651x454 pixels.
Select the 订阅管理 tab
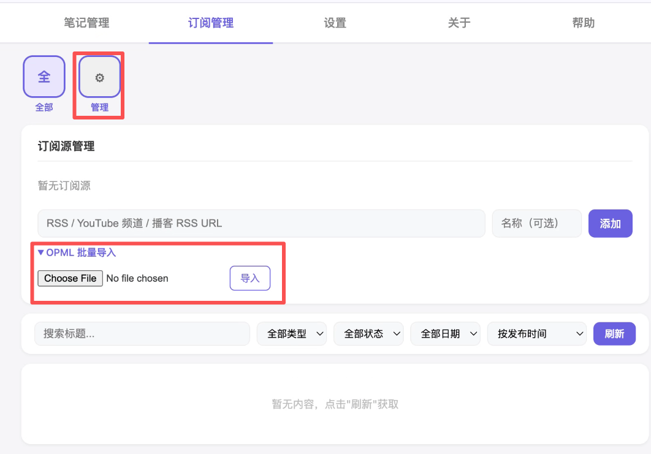(x=211, y=23)
